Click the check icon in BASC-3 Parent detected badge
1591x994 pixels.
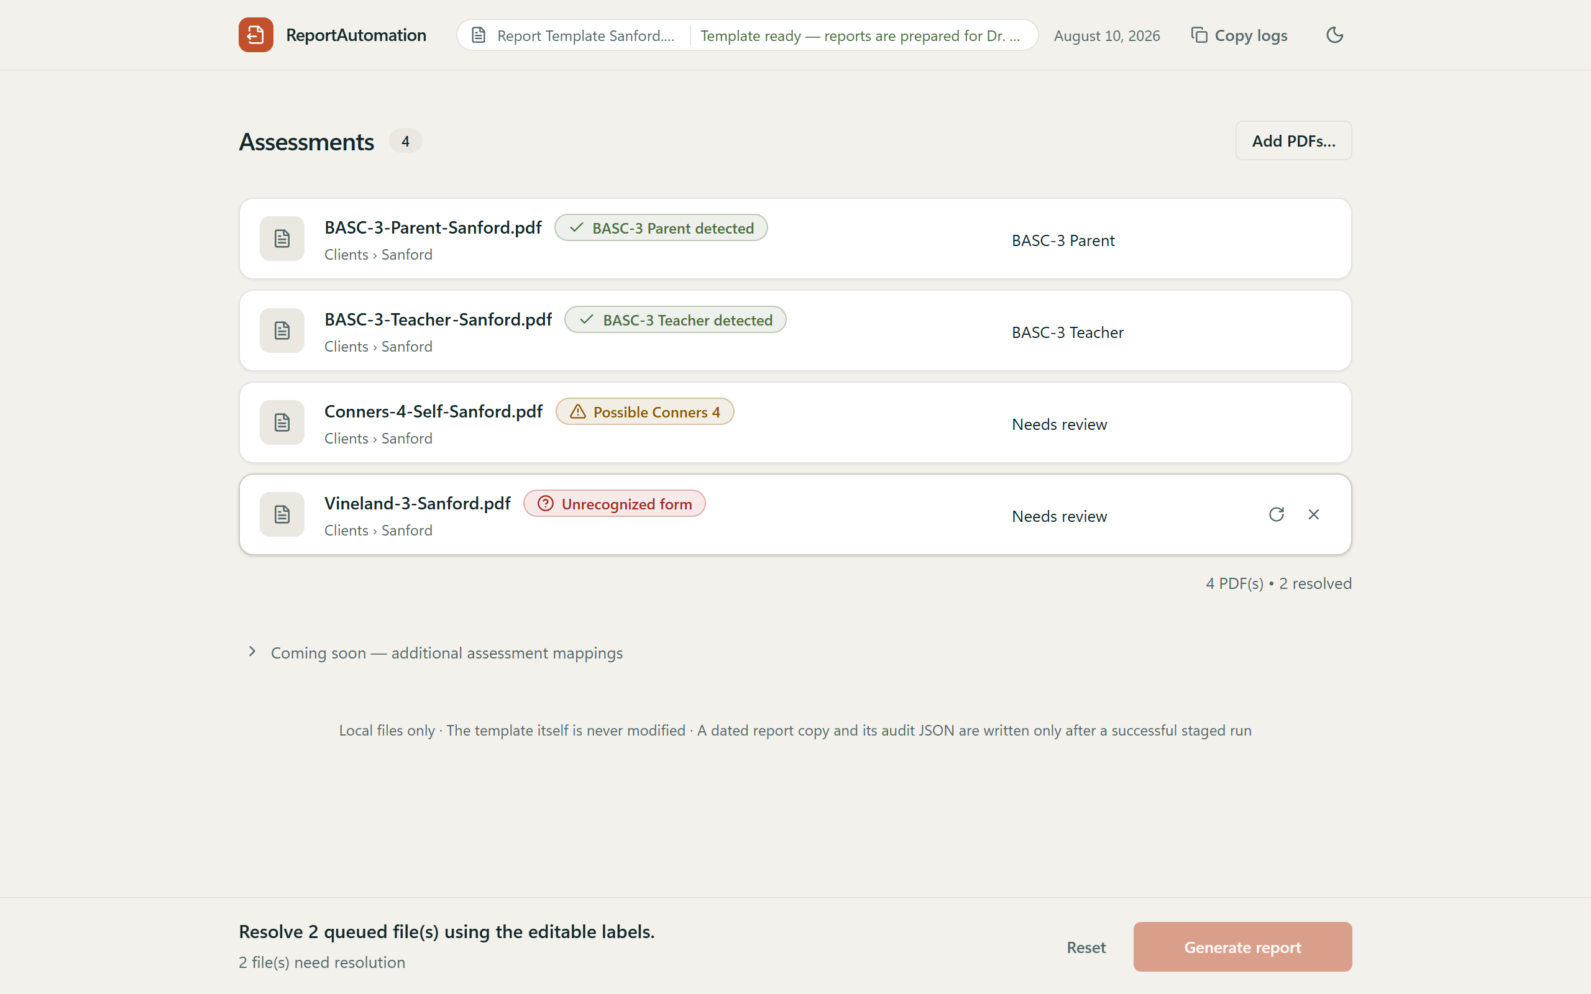[577, 228]
